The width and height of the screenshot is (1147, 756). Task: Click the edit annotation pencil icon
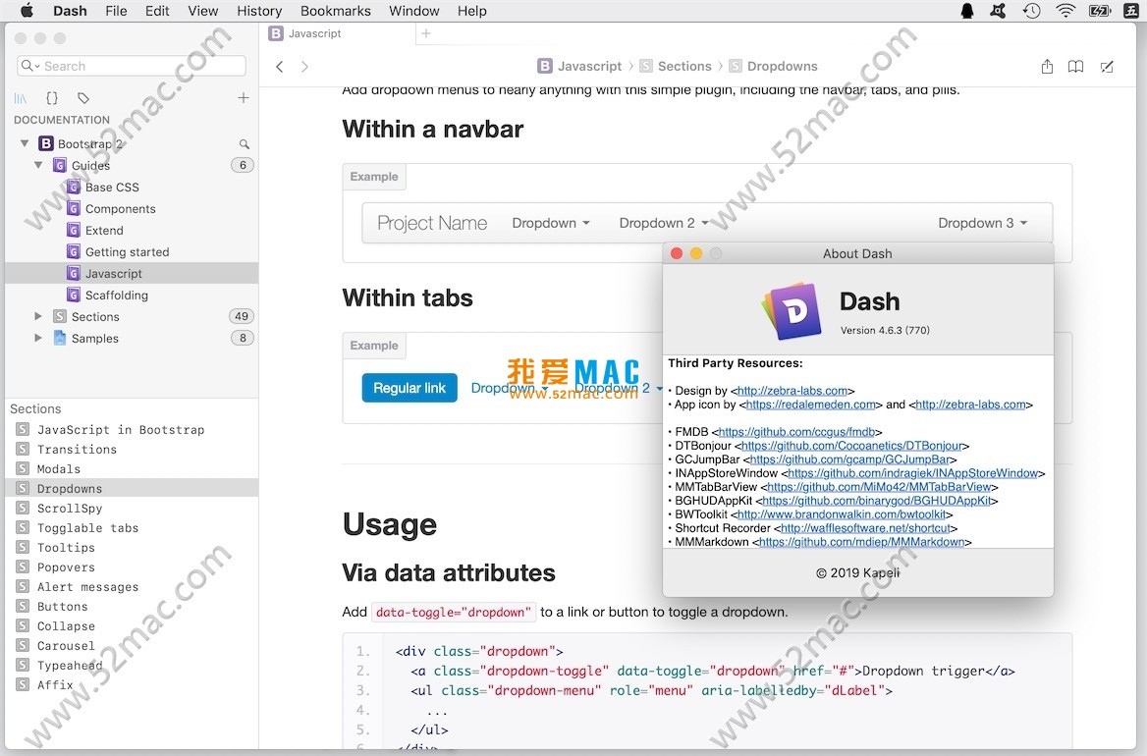click(1107, 67)
